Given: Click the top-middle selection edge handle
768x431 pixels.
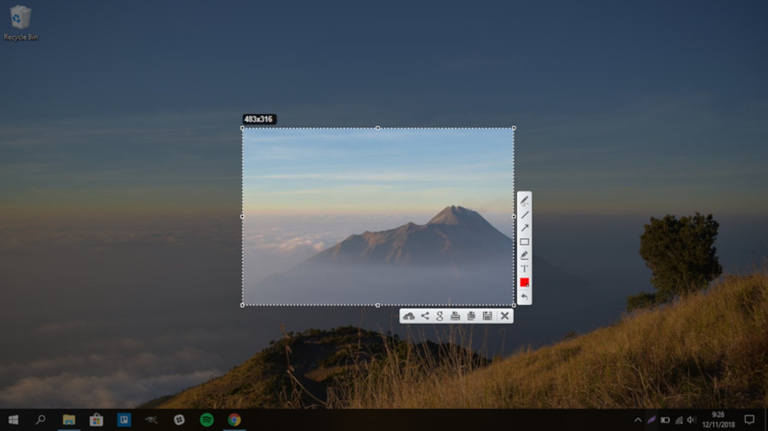Looking at the screenshot, I should (377, 128).
